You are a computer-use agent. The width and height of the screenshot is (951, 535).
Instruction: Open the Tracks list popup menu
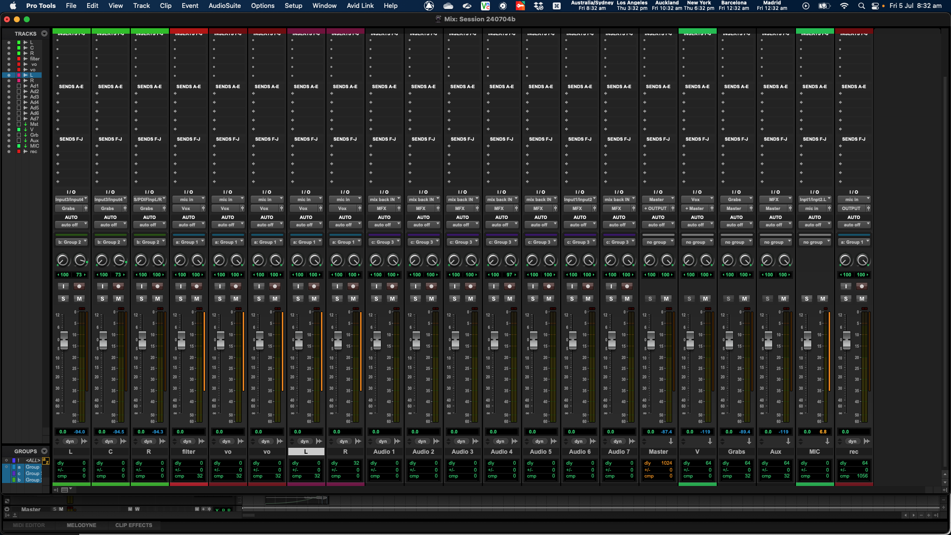pos(44,34)
